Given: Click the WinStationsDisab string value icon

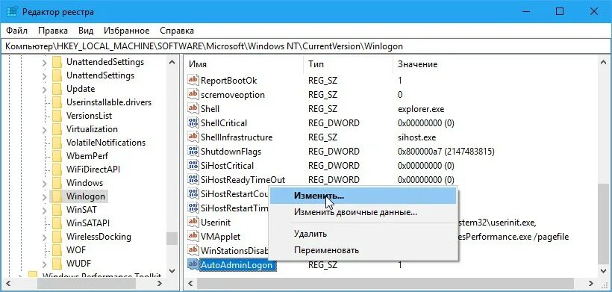Looking at the screenshot, I should 193,250.
